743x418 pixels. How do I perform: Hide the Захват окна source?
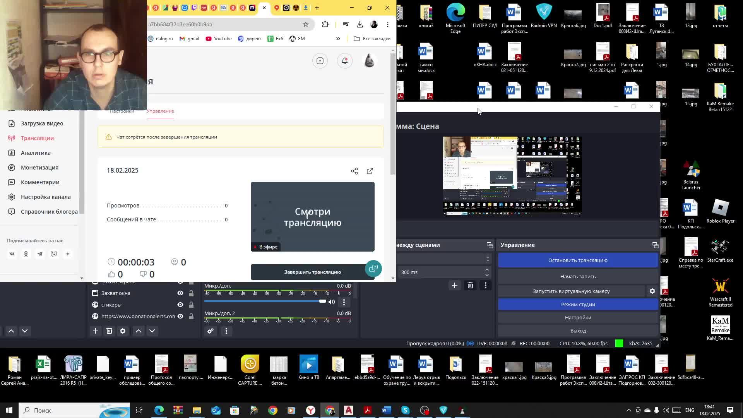pos(180,293)
